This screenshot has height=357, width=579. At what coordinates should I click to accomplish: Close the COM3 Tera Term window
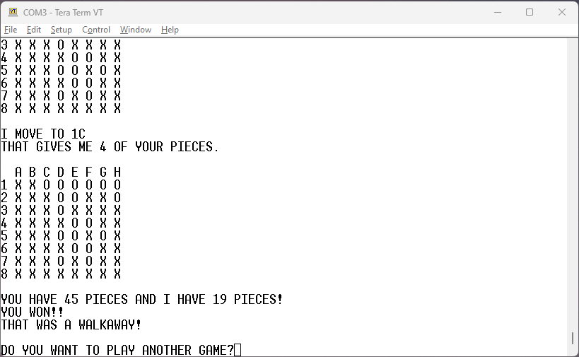coord(561,12)
